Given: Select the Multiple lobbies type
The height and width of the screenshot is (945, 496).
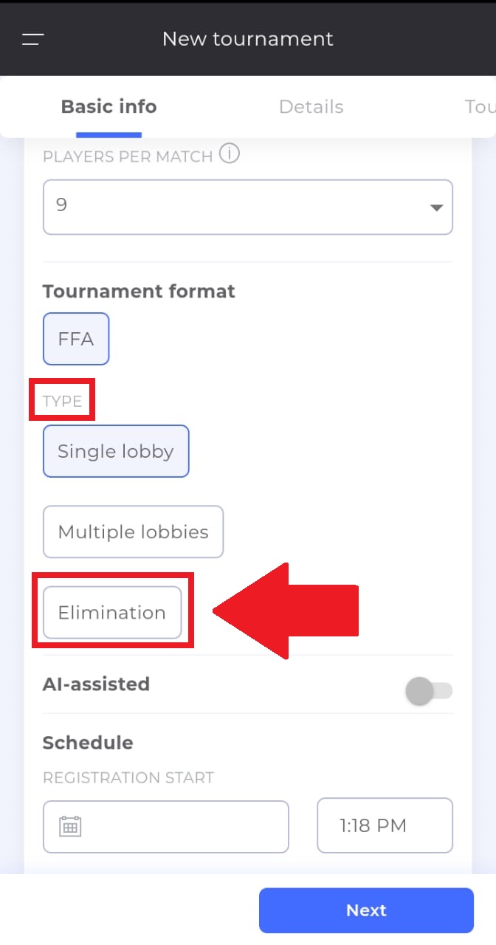Looking at the screenshot, I should click(133, 532).
